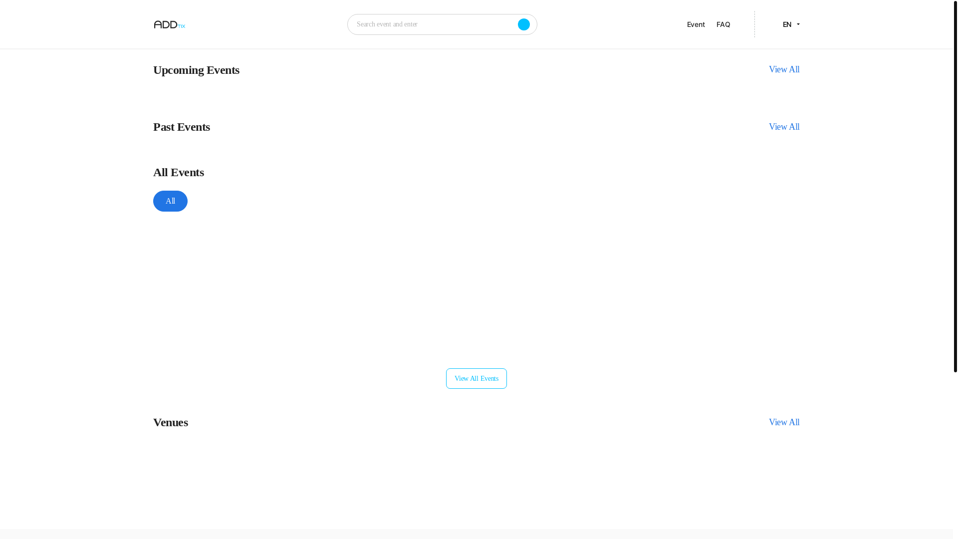Click the ADDtix logo
This screenshot has height=539, width=958.
pos(170,24)
